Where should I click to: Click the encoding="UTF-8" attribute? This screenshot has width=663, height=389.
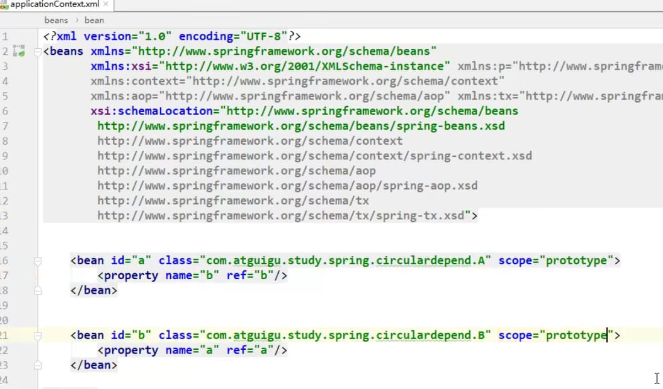[x=233, y=36]
